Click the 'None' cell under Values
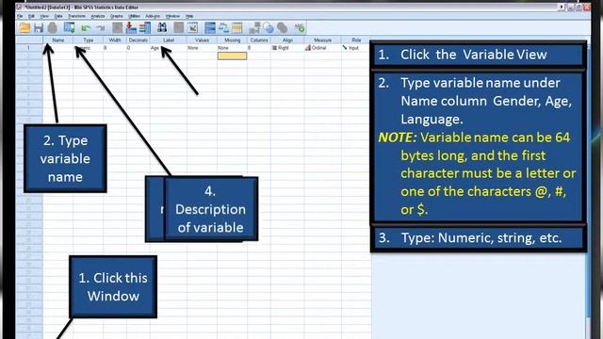This screenshot has height=339, width=603. point(202,48)
